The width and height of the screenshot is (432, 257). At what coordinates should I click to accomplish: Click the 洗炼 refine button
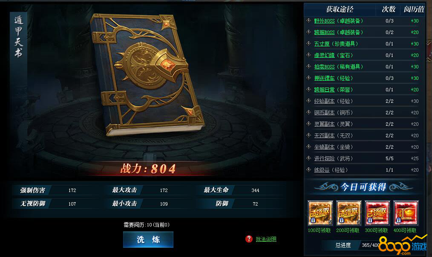pos(148,240)
